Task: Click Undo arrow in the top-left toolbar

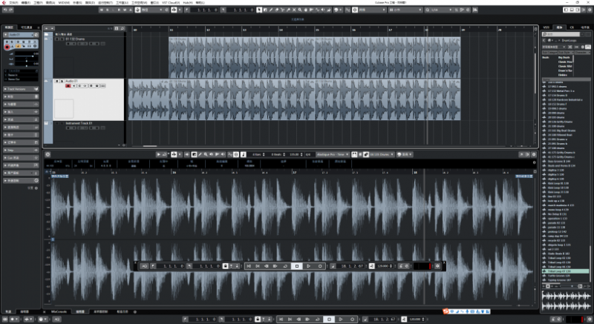Action: click(5, 10)
